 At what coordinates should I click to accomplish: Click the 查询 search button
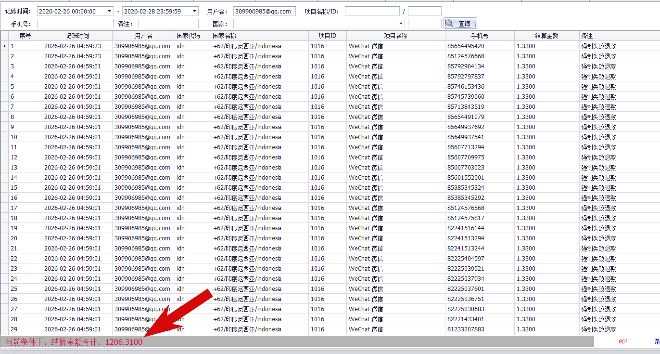460,23
